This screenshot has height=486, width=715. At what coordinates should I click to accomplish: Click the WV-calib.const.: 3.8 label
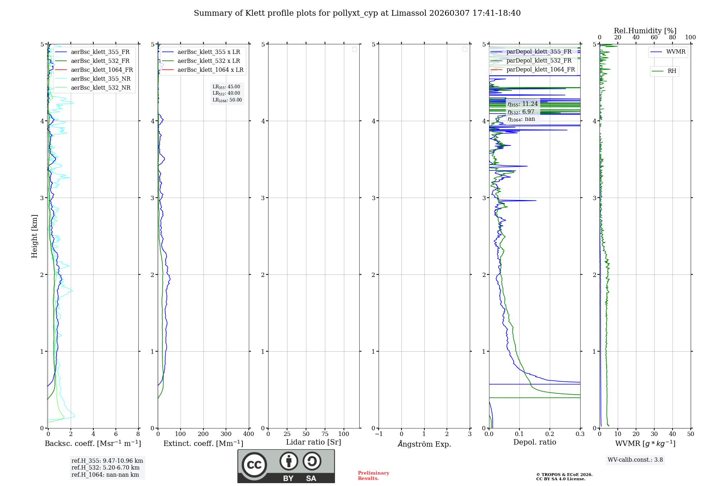[x=635, y=460]
